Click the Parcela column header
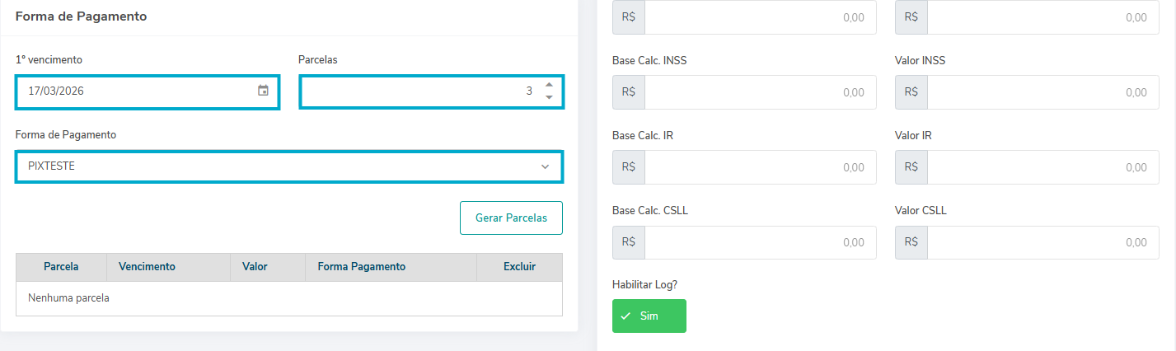This screenshot has height=351, width=1176. click(61, 267)
